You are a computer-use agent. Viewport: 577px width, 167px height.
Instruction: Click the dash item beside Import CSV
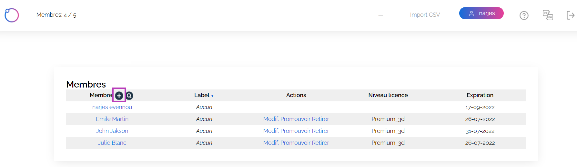[x=381, y=15]
